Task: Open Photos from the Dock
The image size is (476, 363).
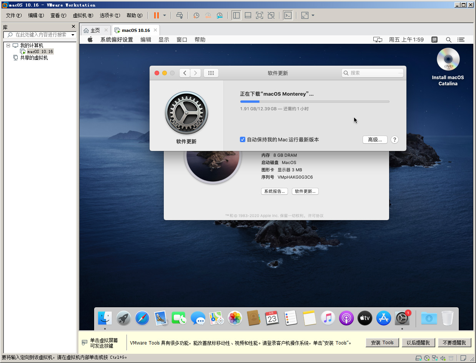Action: (235, 318)
